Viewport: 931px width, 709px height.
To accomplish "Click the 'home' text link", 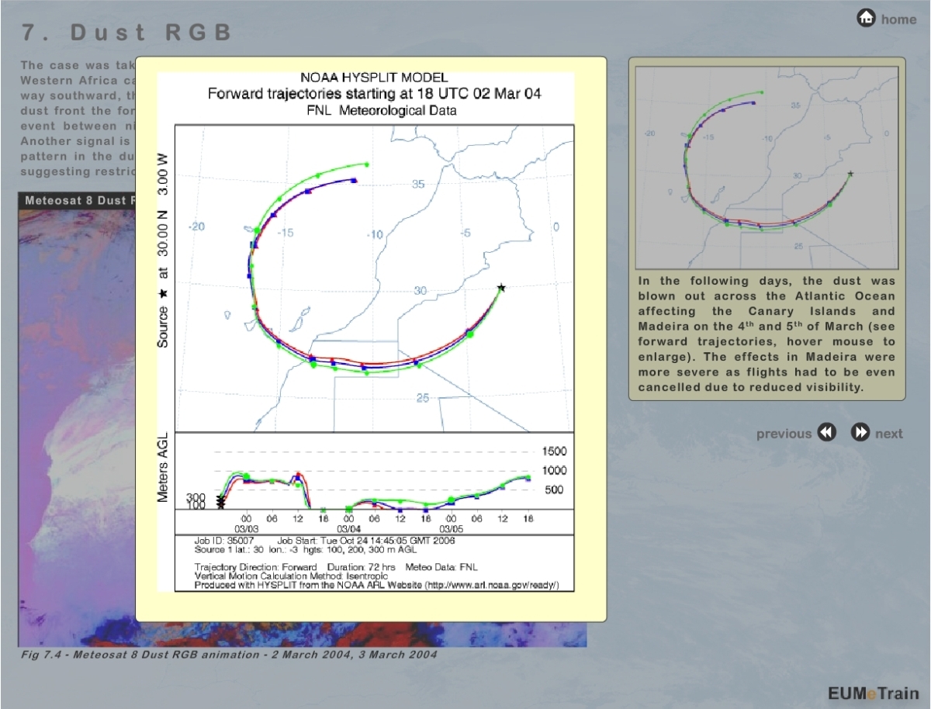I will pos(898,19).
